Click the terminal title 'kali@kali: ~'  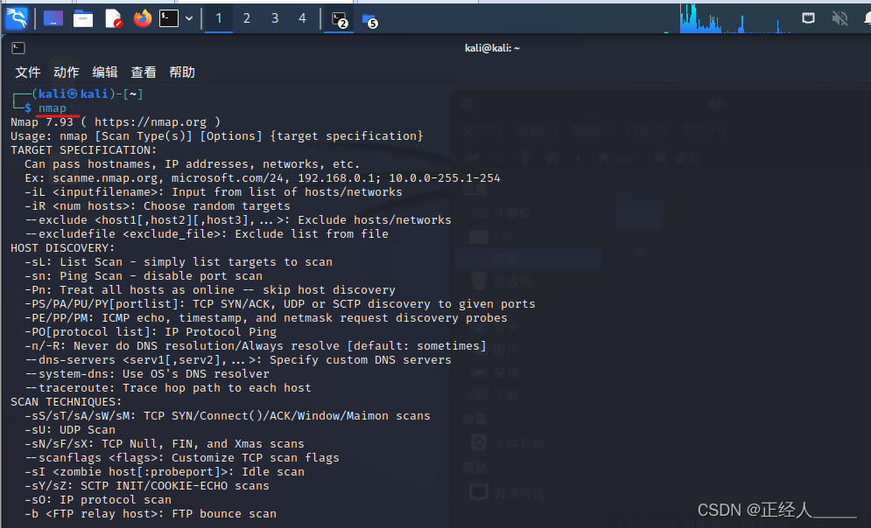pyautogui.click(x=492, y=48)
